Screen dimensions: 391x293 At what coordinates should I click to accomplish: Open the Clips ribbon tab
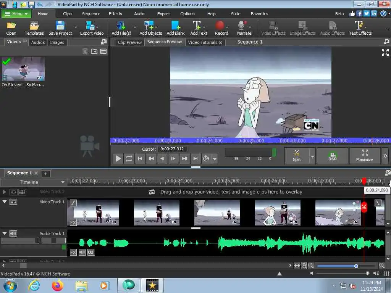[67, 14]
